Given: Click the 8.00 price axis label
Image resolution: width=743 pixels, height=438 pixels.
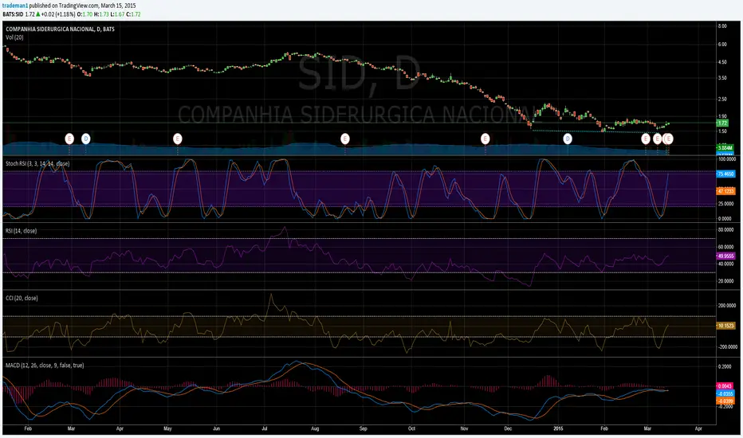Looking at the screenshot, I should pyautogui.click(x=722, y=26).
